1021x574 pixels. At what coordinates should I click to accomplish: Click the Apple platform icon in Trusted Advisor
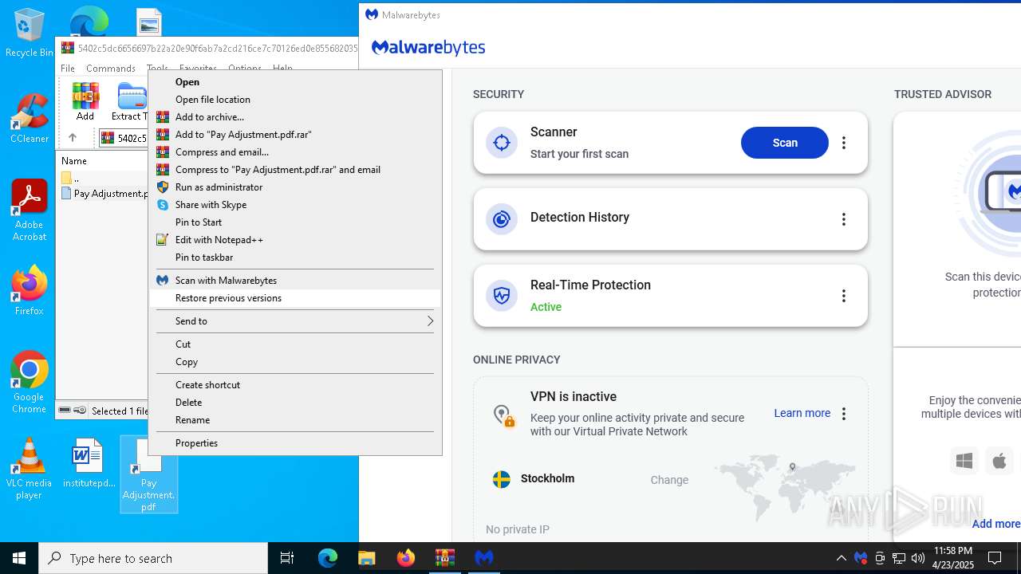click(x=999, y=461)
